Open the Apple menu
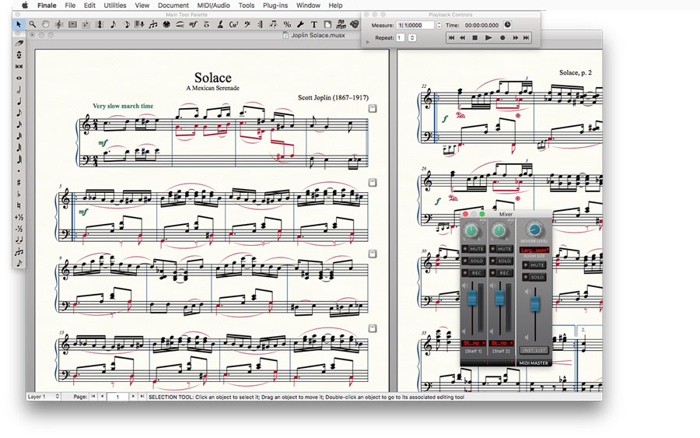Viewport: 700px width, 438px height. [x=25, y=5]
